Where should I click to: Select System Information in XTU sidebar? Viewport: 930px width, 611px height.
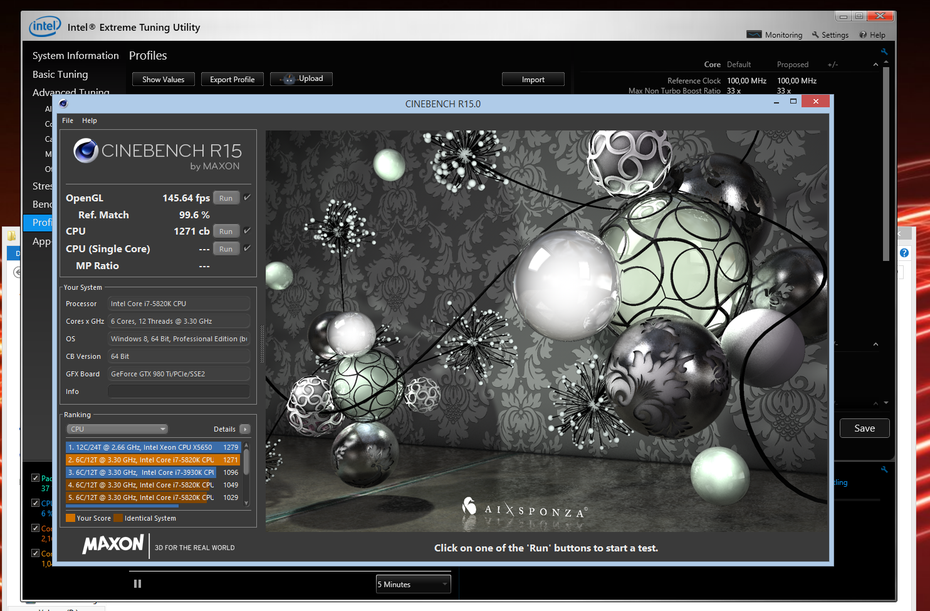pos(76,56)
